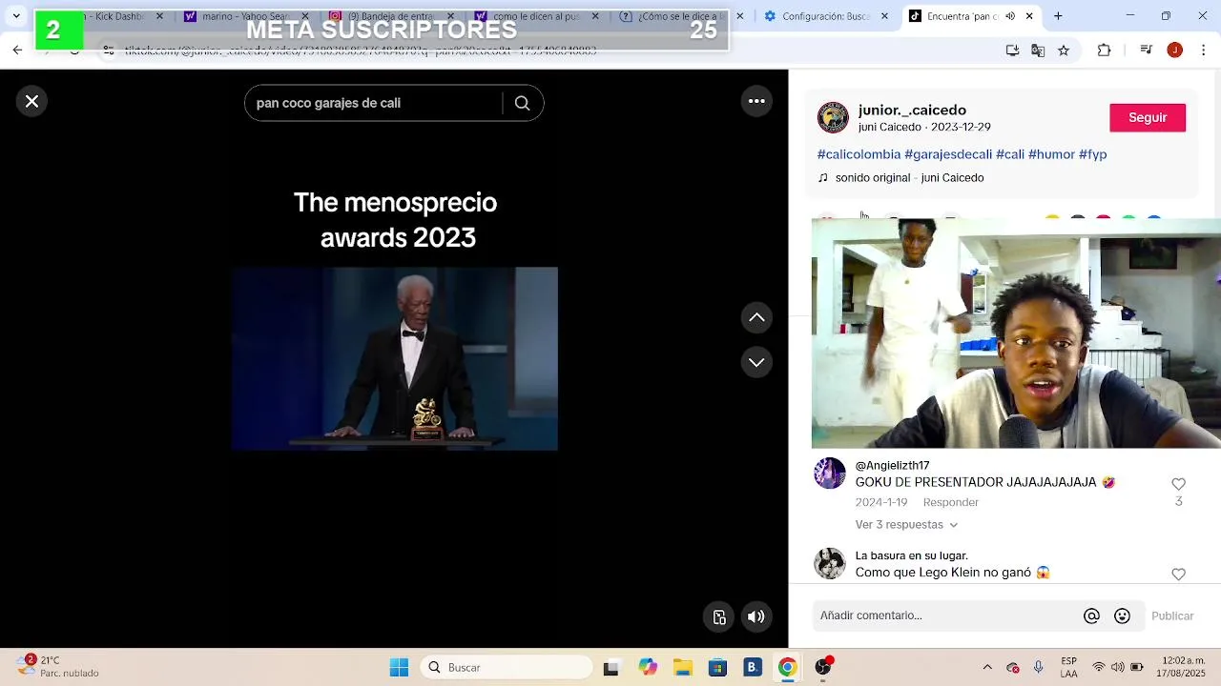Screen dimensions: 1221x686
Task: Open the Chrome three-dot menu
Action: 1203,50
